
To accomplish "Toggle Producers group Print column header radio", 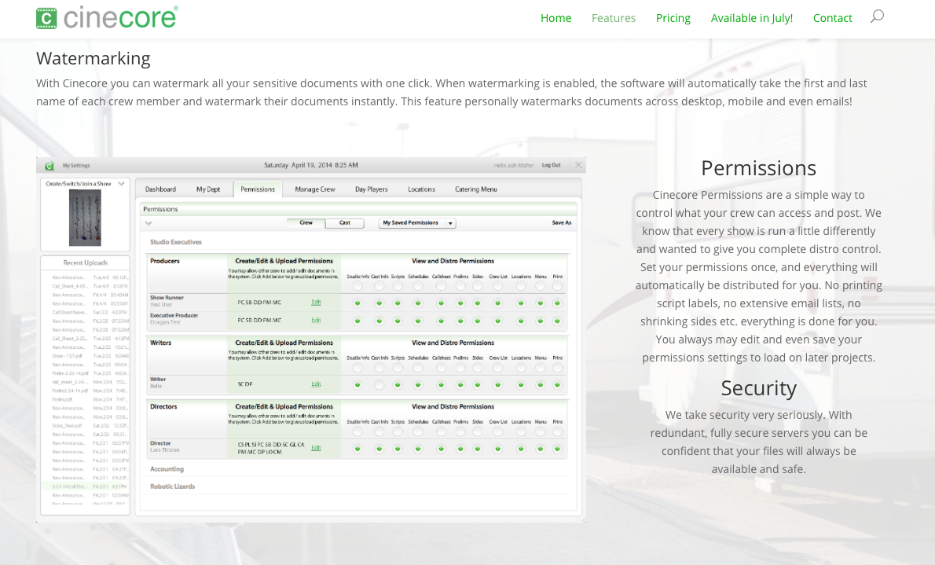I will pos(557,286).
